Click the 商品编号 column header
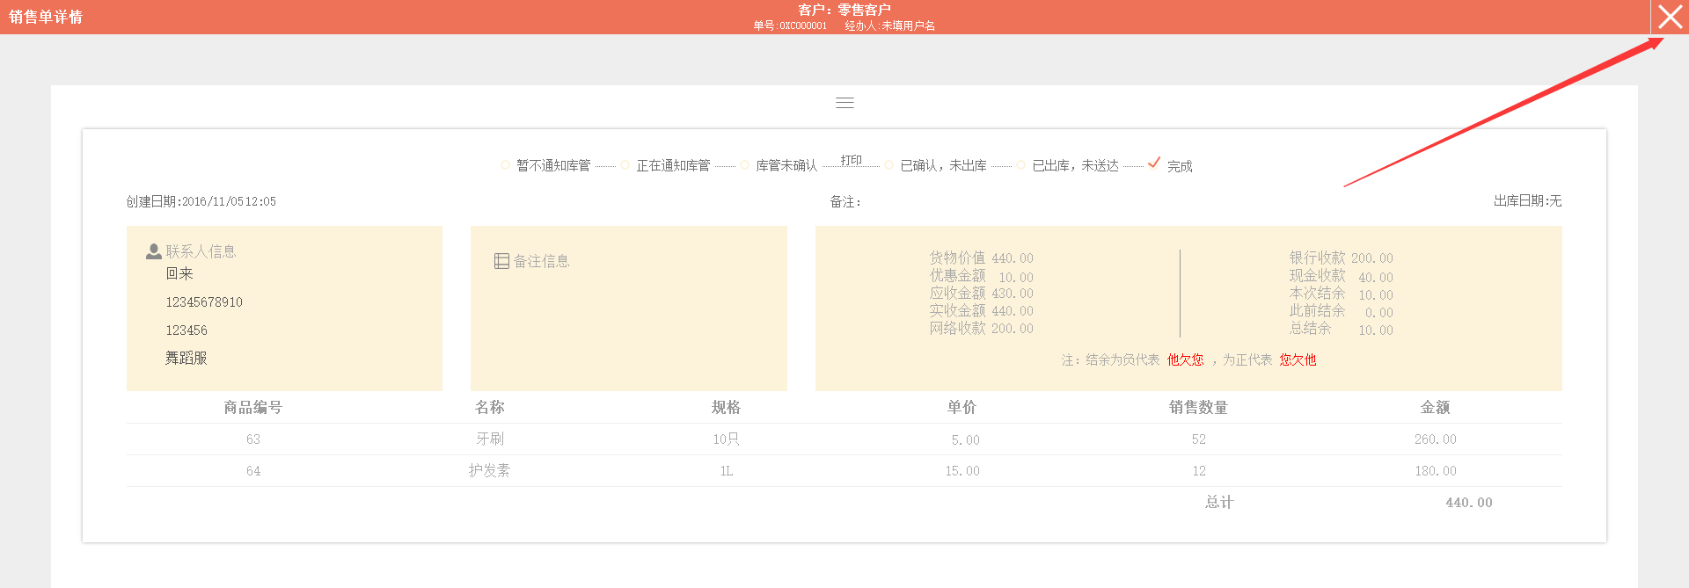 [252, 407]
